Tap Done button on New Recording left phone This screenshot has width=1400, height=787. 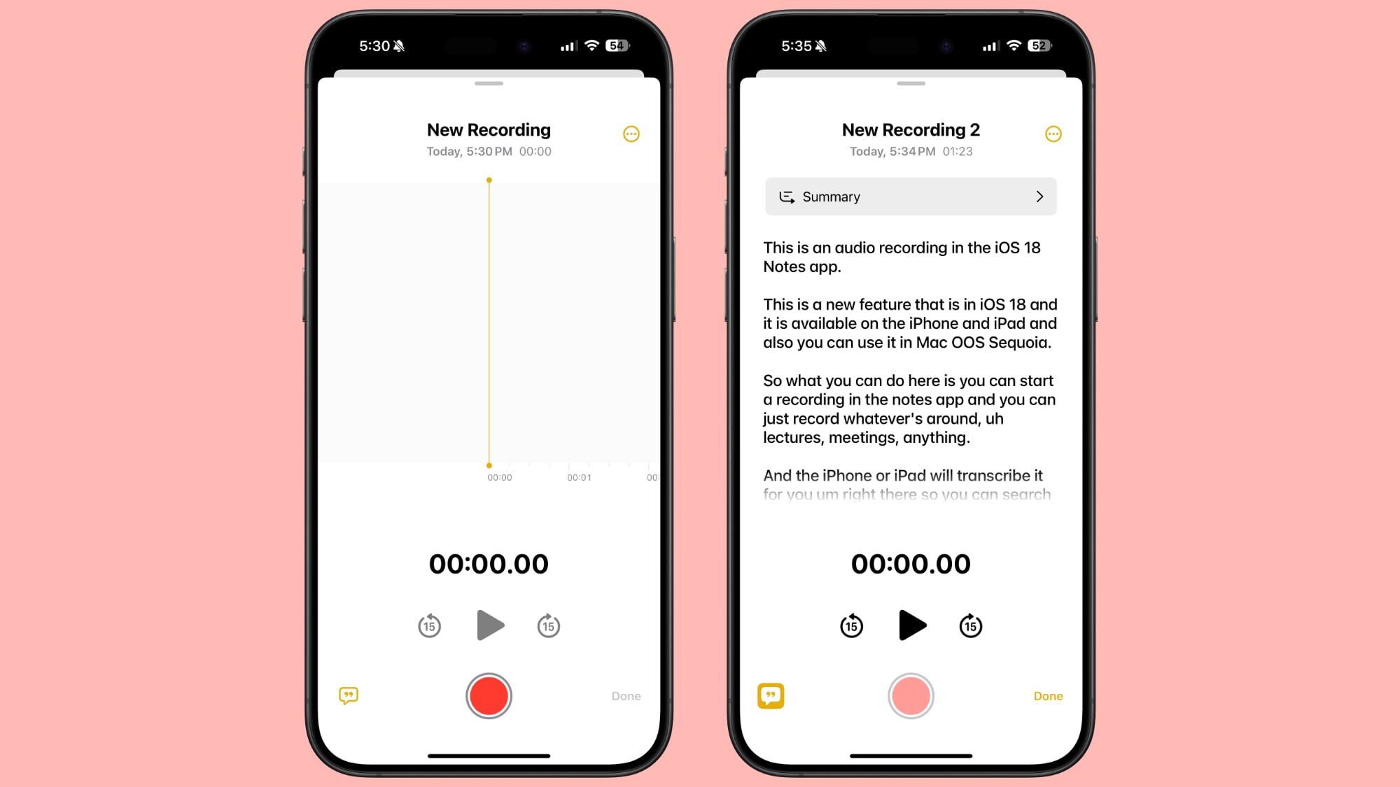click(x=626, y=696)
